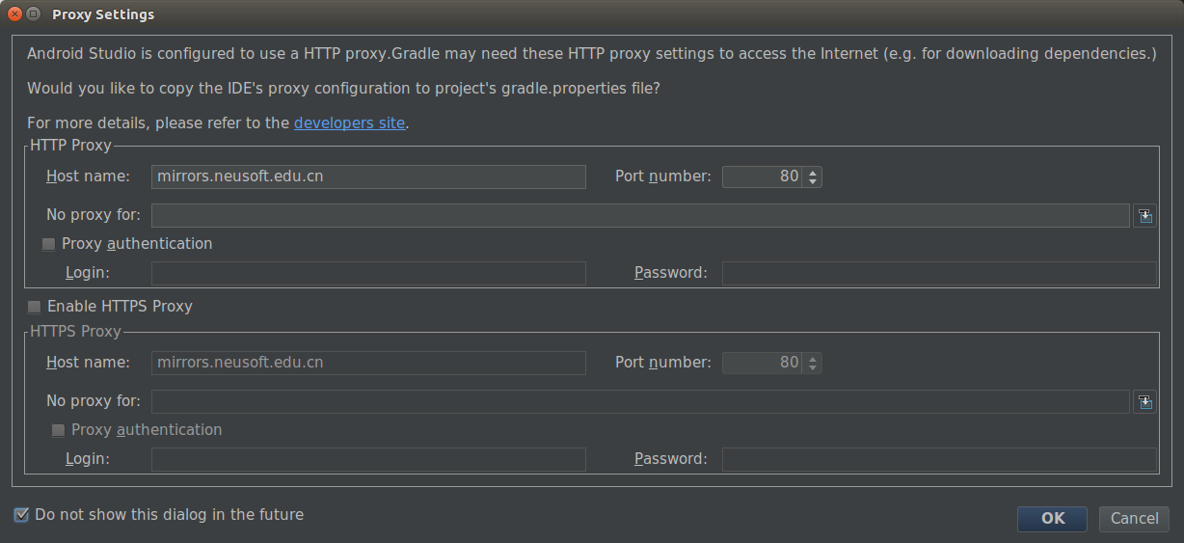The height and width of the screenshot is (543, 1184).
Task: Increase HTTP proxy port number
Action: [x=814, y=172]
